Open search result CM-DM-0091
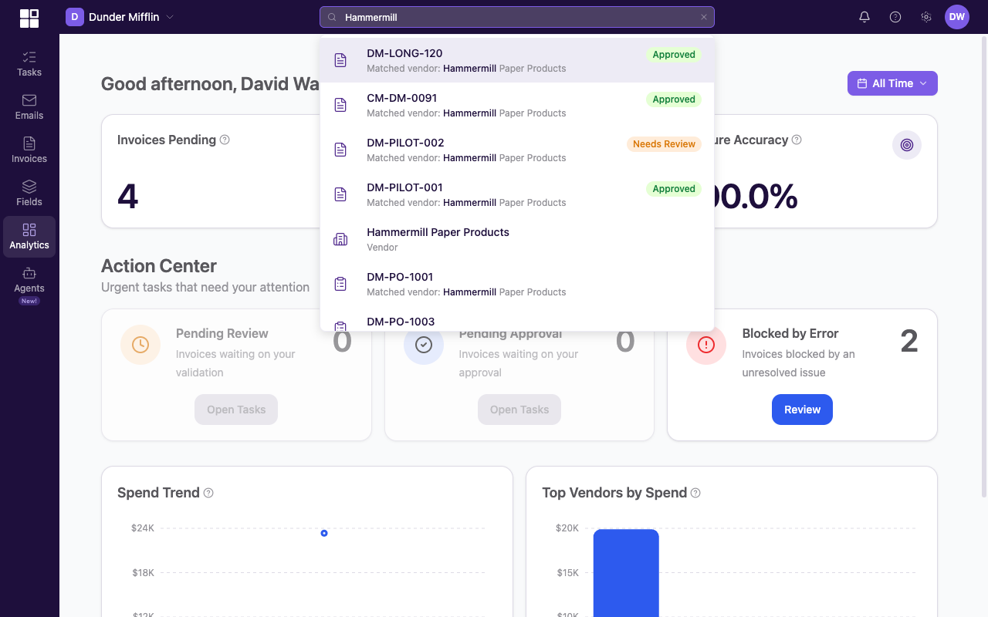The width and height of the screenshot is (988, 617). pos(517,105)
